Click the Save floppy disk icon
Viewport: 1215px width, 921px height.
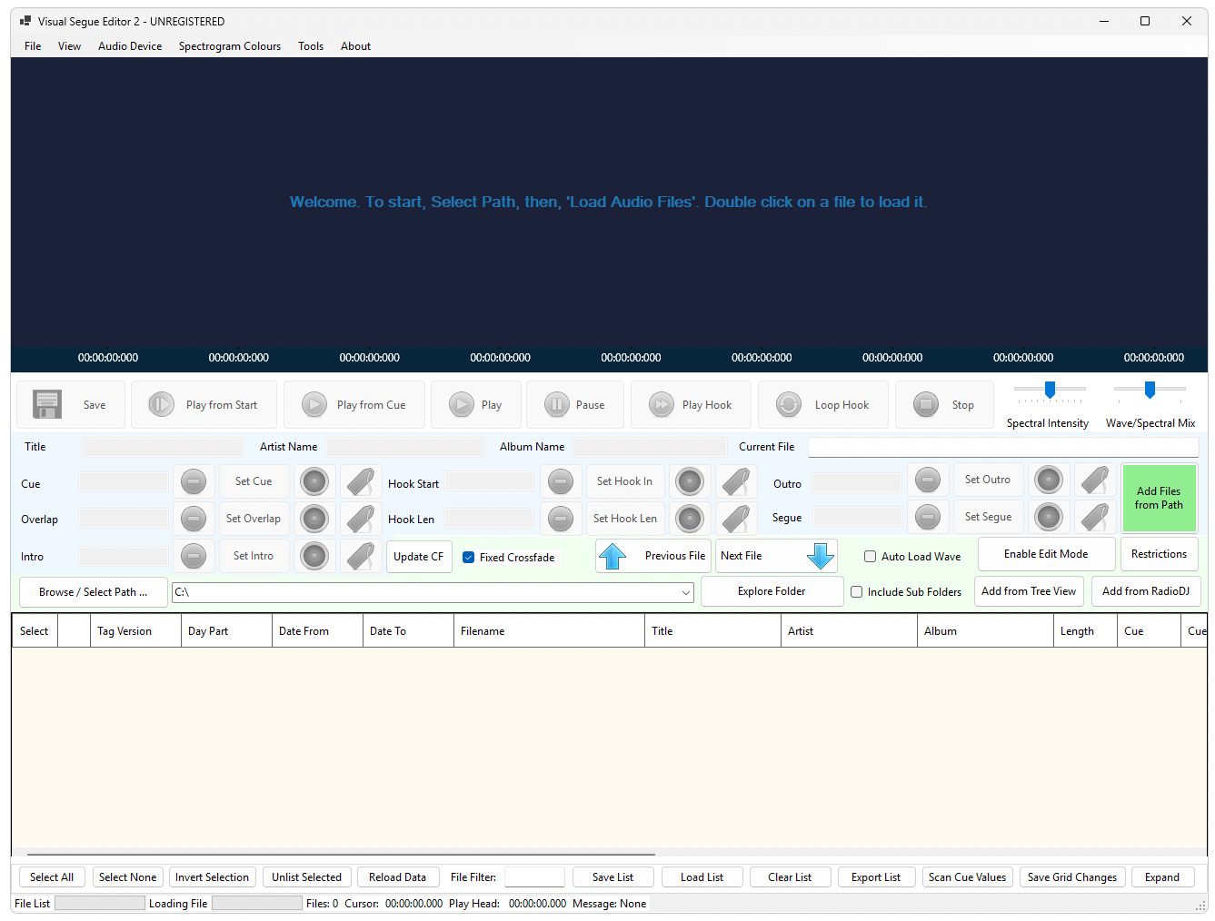(x=47, y=404)
